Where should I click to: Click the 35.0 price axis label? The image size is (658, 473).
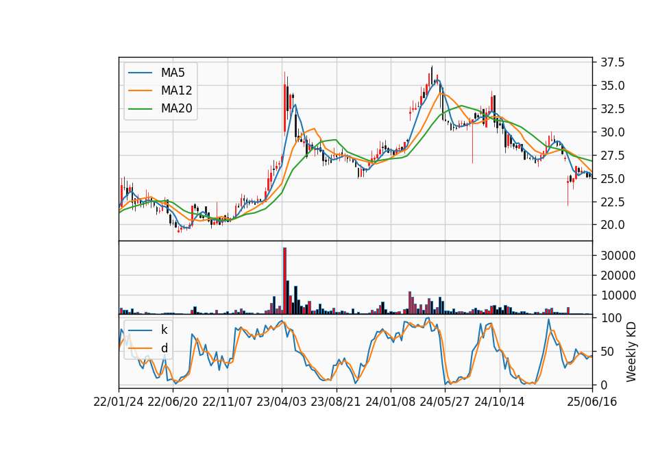pyautogui.click(x=612, y=86)
